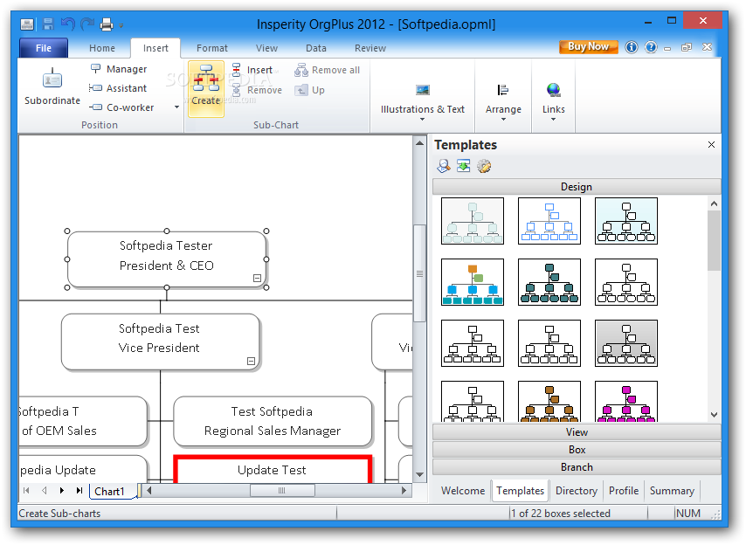Add an Assistant position

(x=118, y=88)
